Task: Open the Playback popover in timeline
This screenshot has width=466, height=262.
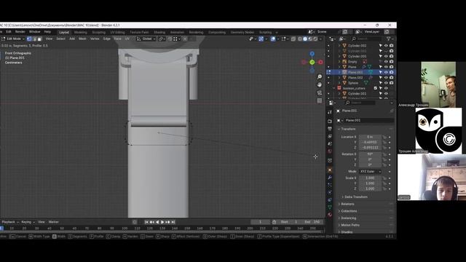Action: pos(10,222)
